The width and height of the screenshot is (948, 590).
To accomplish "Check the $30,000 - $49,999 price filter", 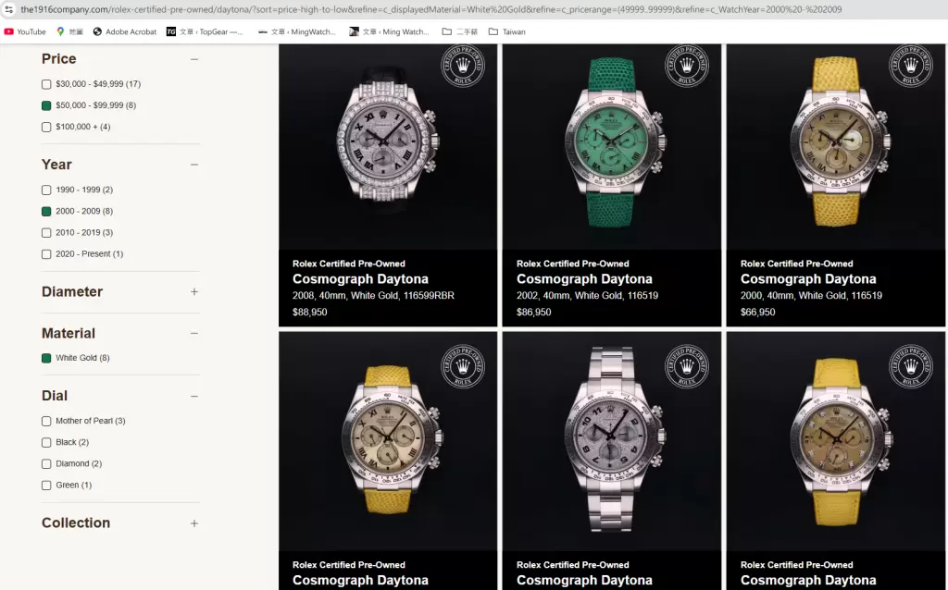I will click(46, 84).
